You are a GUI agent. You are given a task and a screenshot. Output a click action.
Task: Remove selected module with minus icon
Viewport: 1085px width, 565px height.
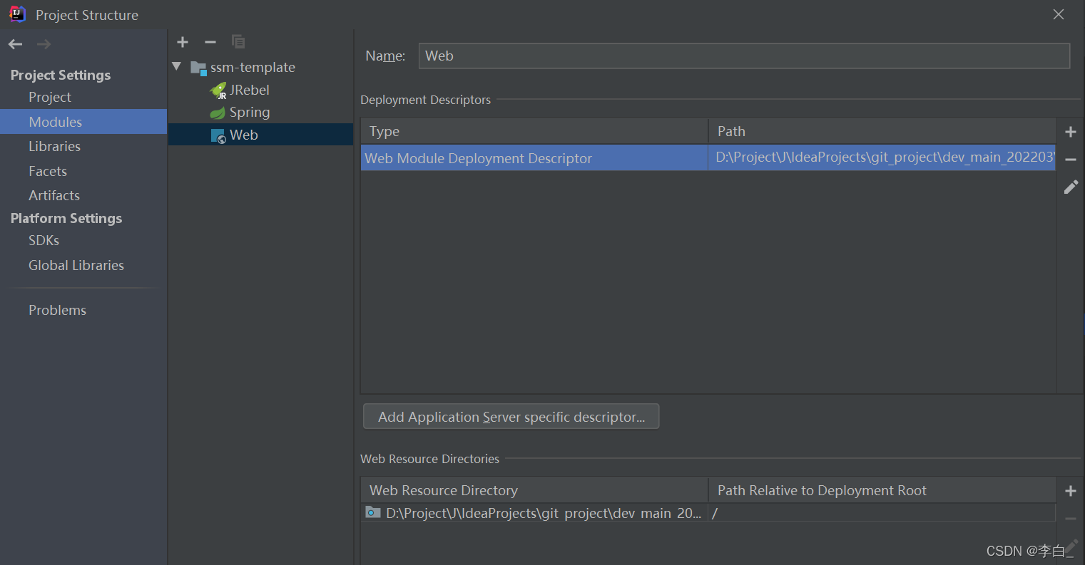[210, 42]
